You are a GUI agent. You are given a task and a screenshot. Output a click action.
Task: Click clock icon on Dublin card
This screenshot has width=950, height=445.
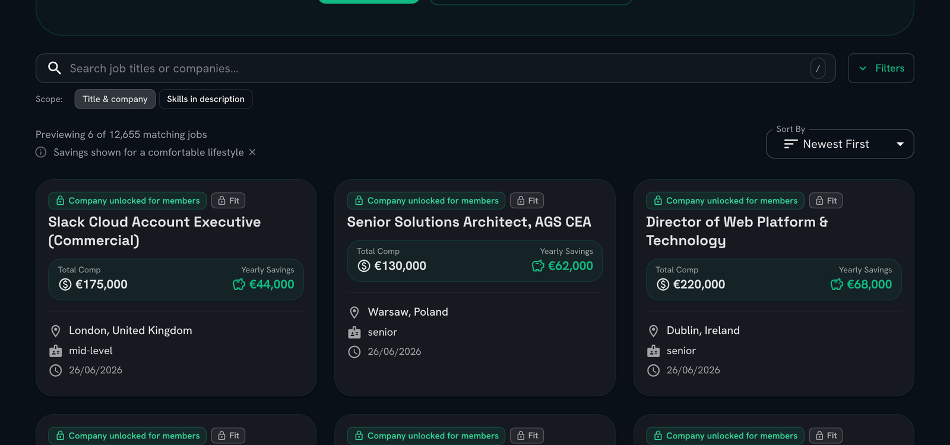click(x=654, y=370)
